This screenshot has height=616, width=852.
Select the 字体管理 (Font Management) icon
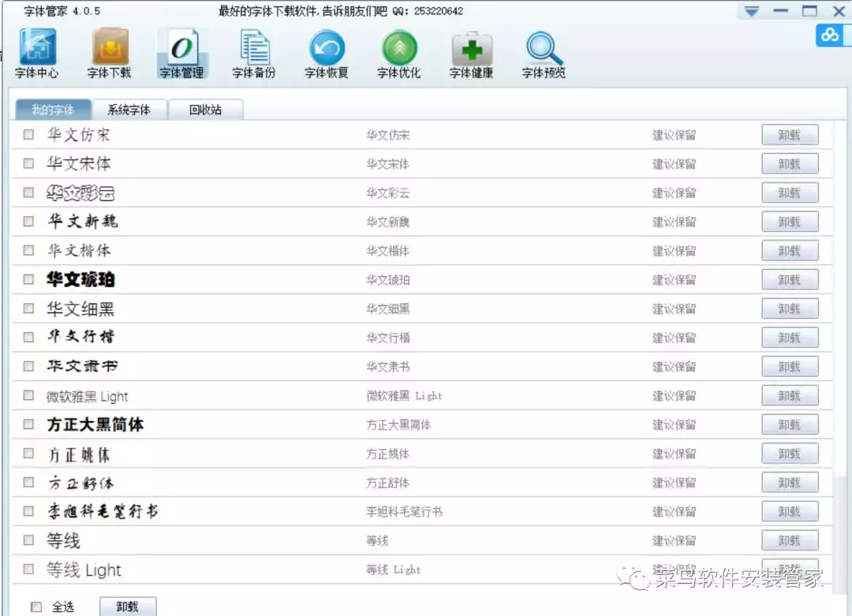(182, 51)
